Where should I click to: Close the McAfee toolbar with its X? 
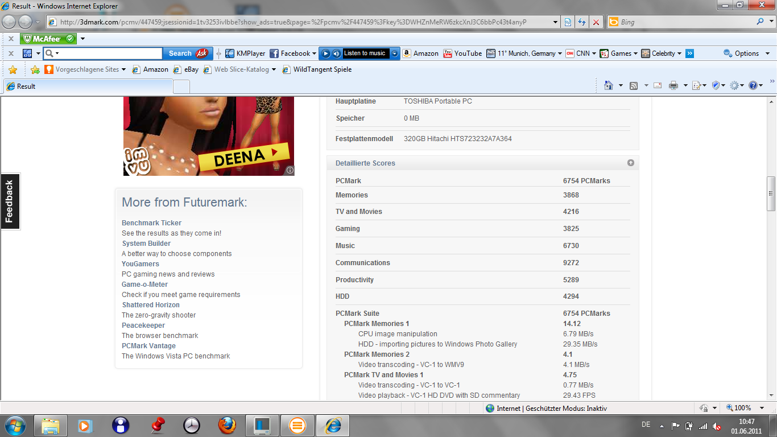pyautogui.click(x=11, y=39)
